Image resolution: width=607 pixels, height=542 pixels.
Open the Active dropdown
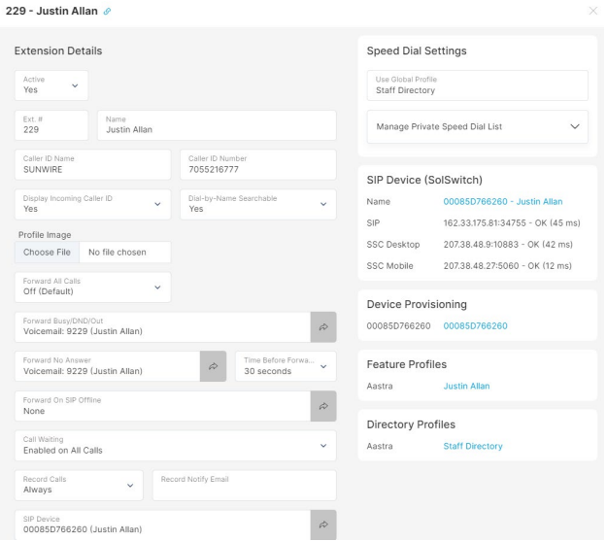[x=51, y=85]
